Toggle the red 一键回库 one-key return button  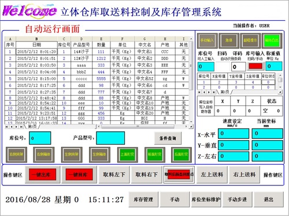[x=79, y=175]
